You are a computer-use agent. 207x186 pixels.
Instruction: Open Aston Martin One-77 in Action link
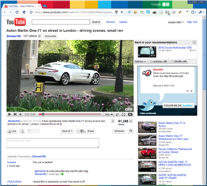click(171, 124)
